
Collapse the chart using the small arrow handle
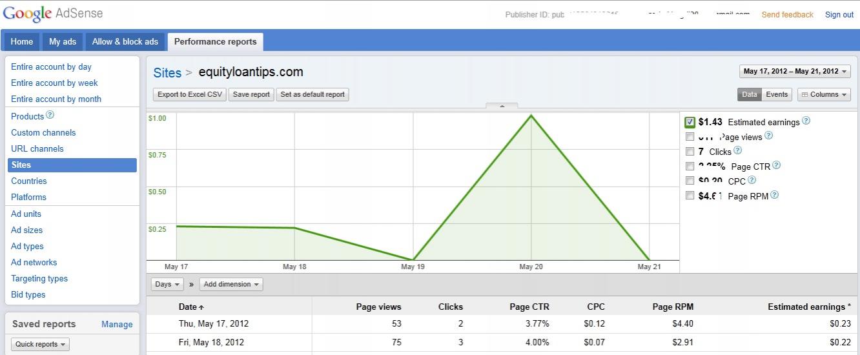tap(503, 106)
